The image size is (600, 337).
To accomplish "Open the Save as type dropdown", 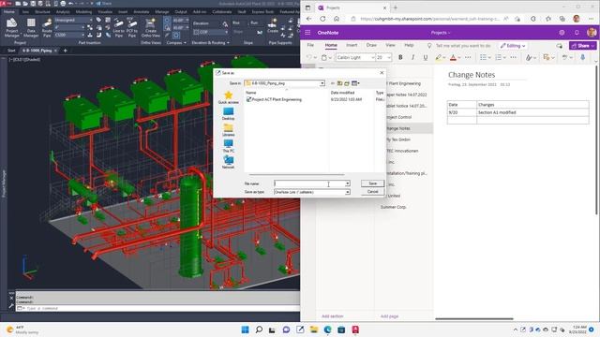I will tap(348, 192).
